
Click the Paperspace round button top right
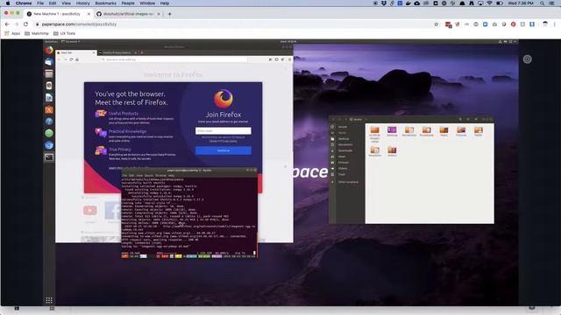pyautogui.click(x=527, y=59)
